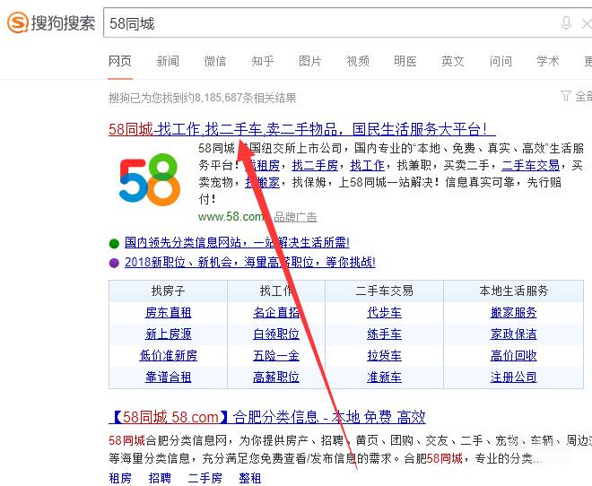
Task: Open the 明医 tab
Action: click(405, 61)
